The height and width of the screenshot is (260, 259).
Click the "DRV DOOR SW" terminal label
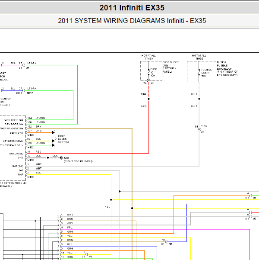tap(14, 124)
